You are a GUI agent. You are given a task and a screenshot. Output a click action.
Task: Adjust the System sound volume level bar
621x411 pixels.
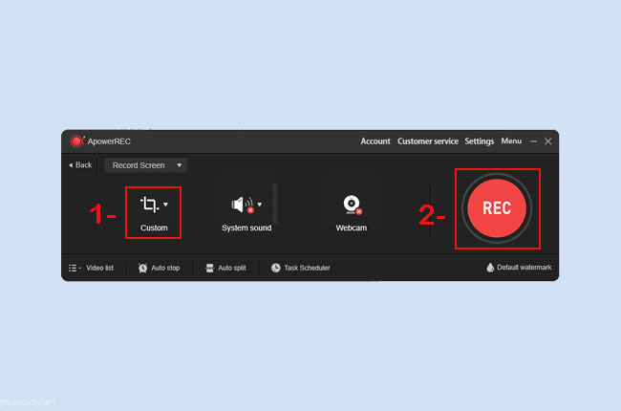[x=275, y=204]
